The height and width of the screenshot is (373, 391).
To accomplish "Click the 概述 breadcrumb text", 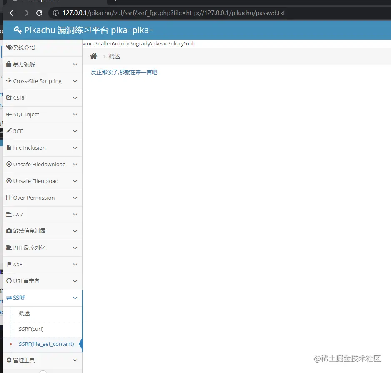I will tap(114, 56).
